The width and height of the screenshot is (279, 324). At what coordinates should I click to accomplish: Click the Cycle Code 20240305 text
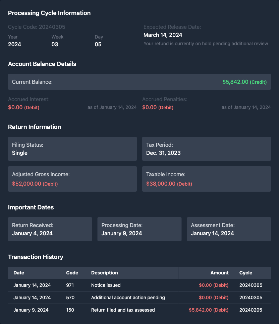pyautogui.click(x=37, y=27)
